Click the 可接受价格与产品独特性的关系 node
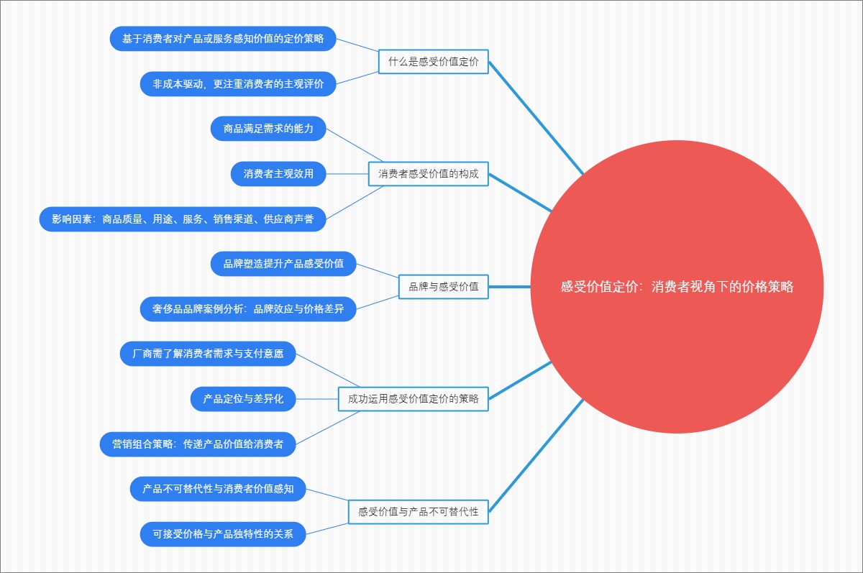Screen dimensions: 863x573 [x=225, y=534]
